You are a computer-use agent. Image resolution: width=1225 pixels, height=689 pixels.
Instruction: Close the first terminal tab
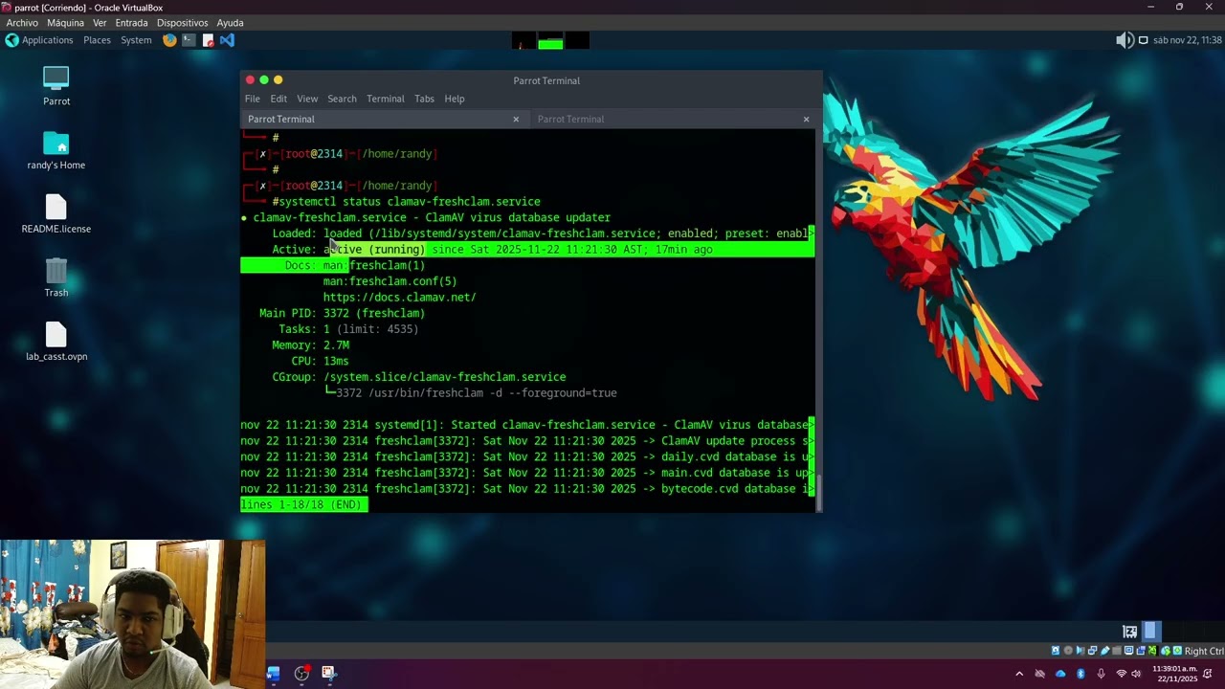pyautogui.click(x=516, y=119)
